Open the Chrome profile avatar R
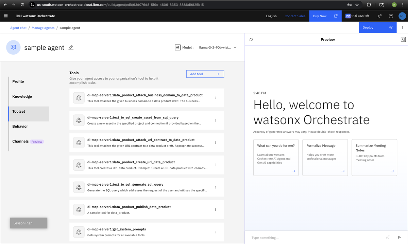Screen dimensions: 408x244 394,5
